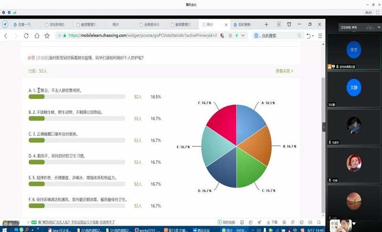
Task: Bookmark the page with the star icon
Action: click(47, 36)
